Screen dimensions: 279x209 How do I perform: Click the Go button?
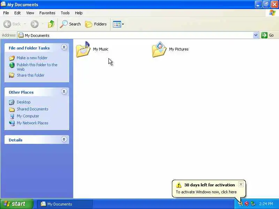pos(267,35)
